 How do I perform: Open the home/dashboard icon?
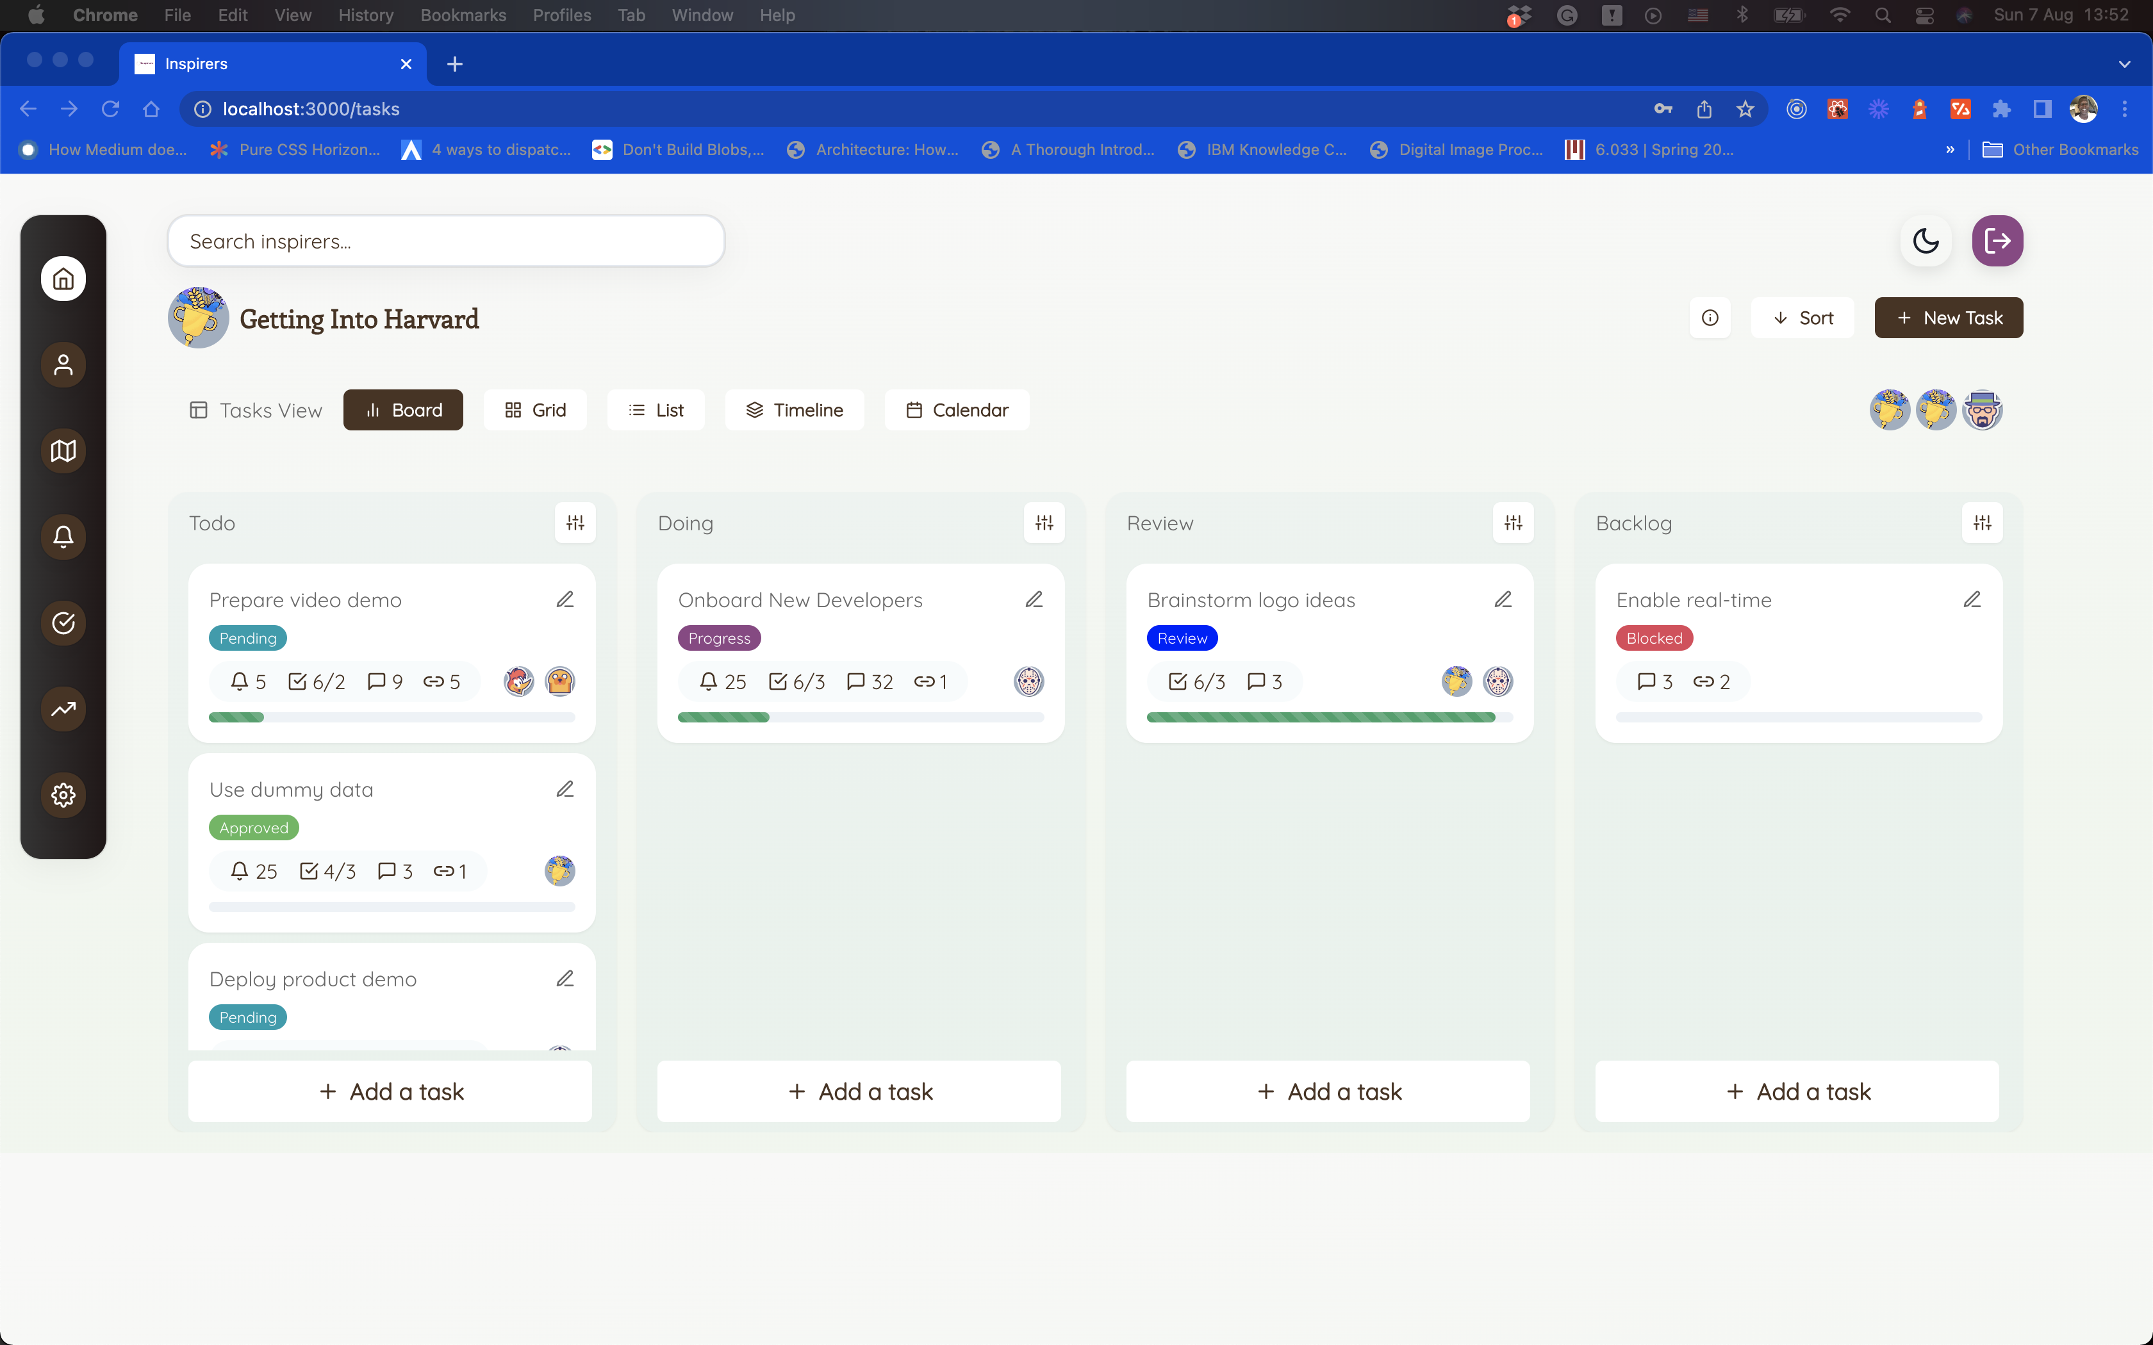tap(62, 279)
